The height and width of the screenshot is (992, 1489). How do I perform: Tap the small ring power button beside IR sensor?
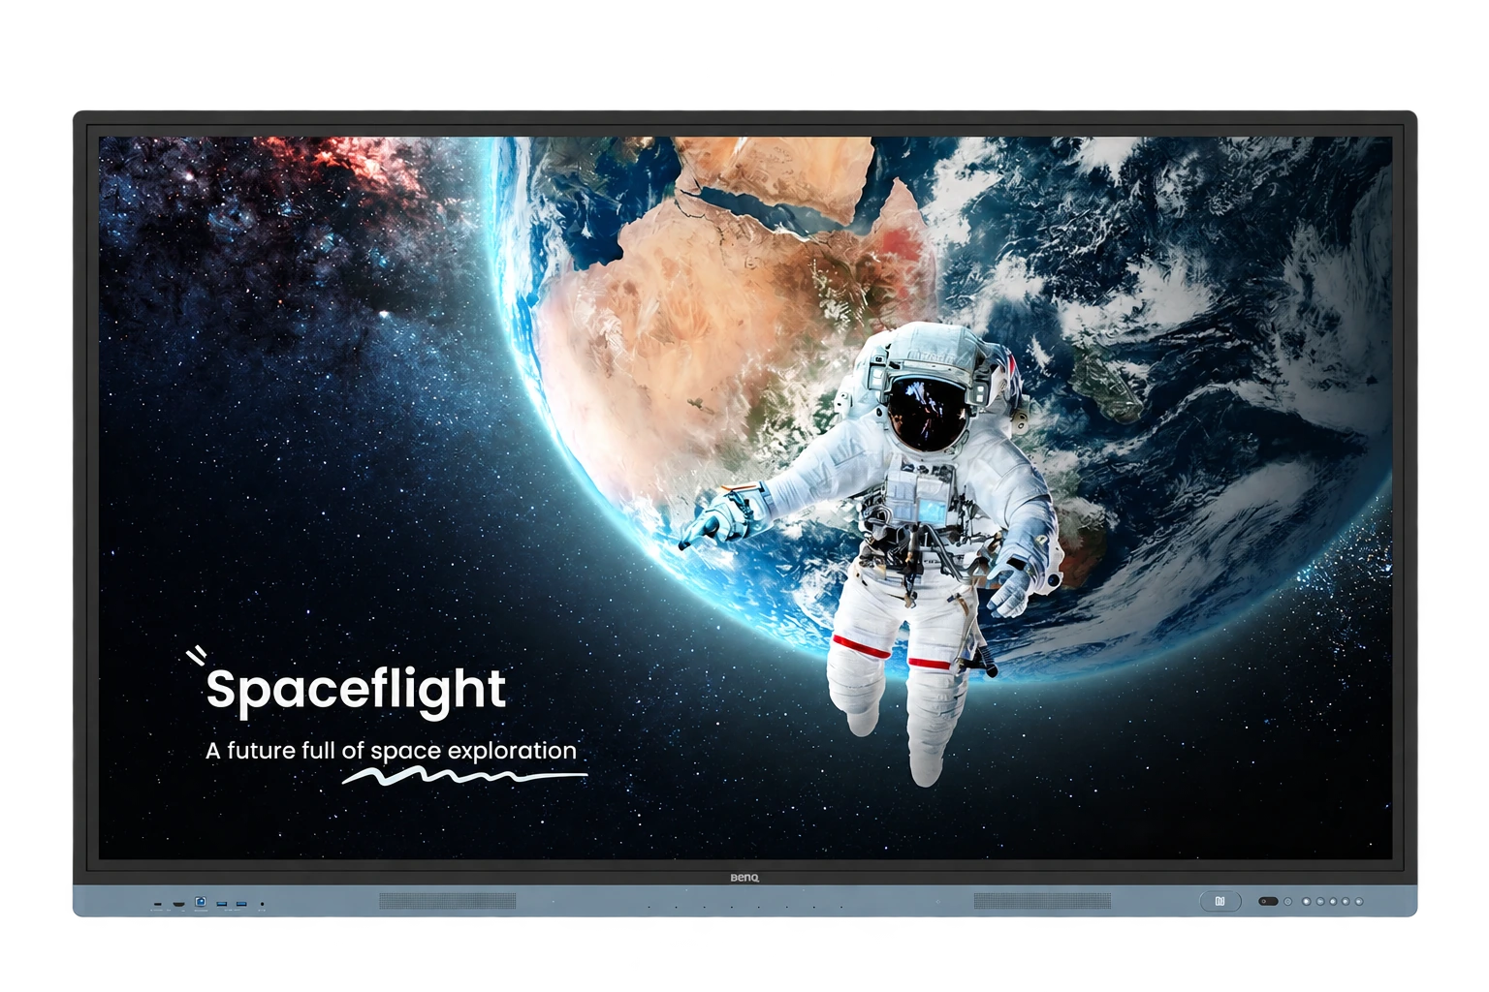click(1287, 902)
